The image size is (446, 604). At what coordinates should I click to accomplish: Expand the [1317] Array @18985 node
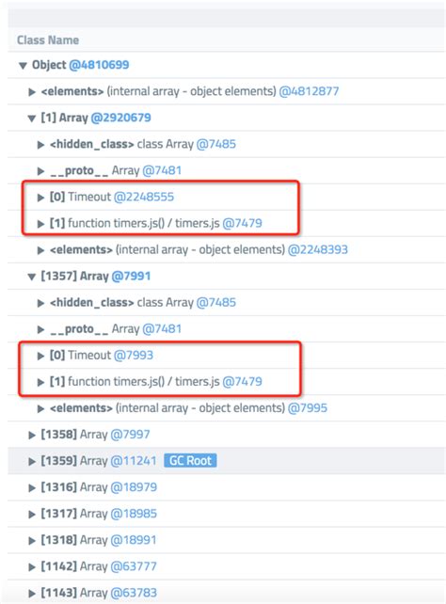tap(32, 515)
